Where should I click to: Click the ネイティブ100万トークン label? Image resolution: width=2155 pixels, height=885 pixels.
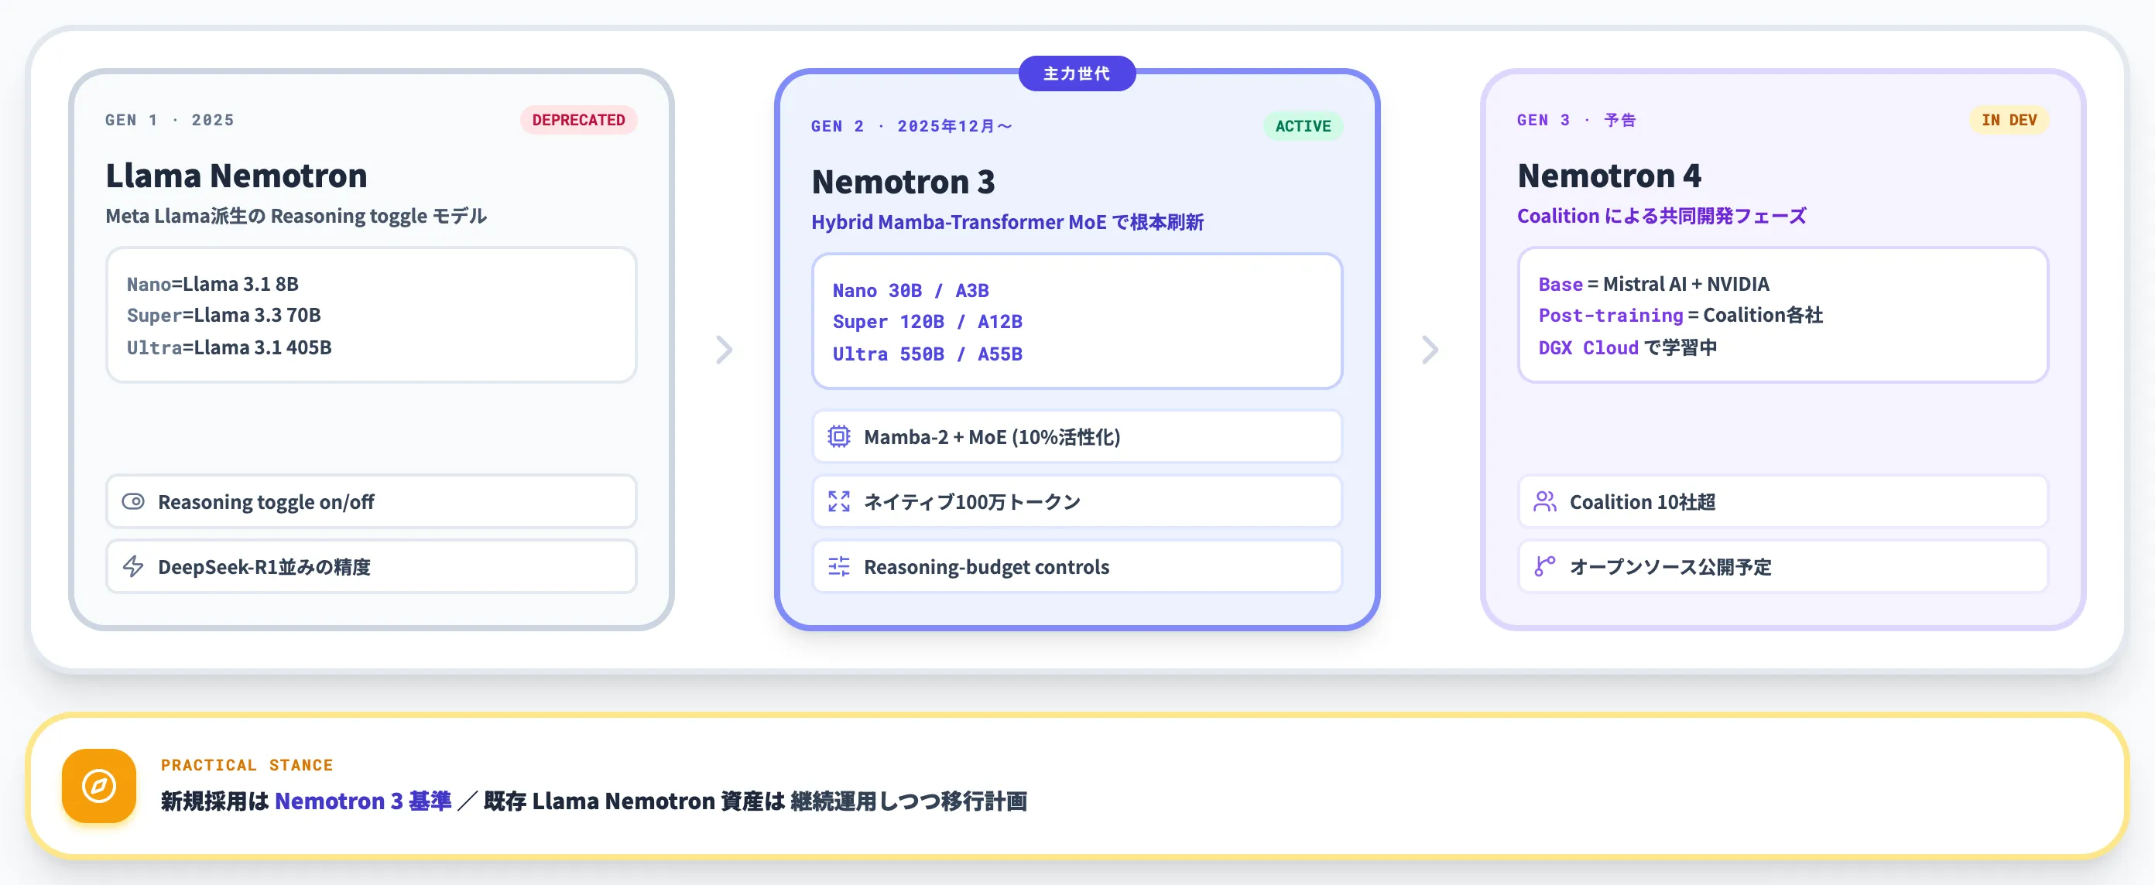point(972,501)
